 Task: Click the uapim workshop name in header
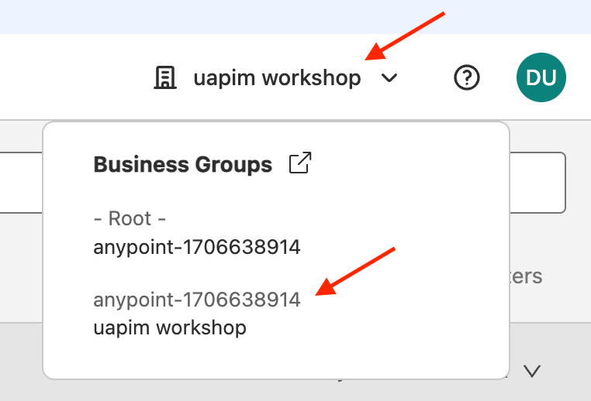277,78
